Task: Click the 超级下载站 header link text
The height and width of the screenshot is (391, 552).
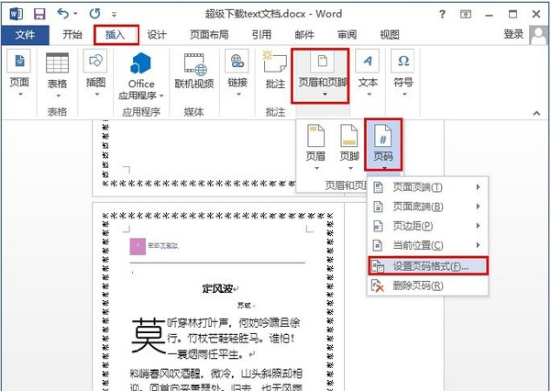Action: coord(163,246)
